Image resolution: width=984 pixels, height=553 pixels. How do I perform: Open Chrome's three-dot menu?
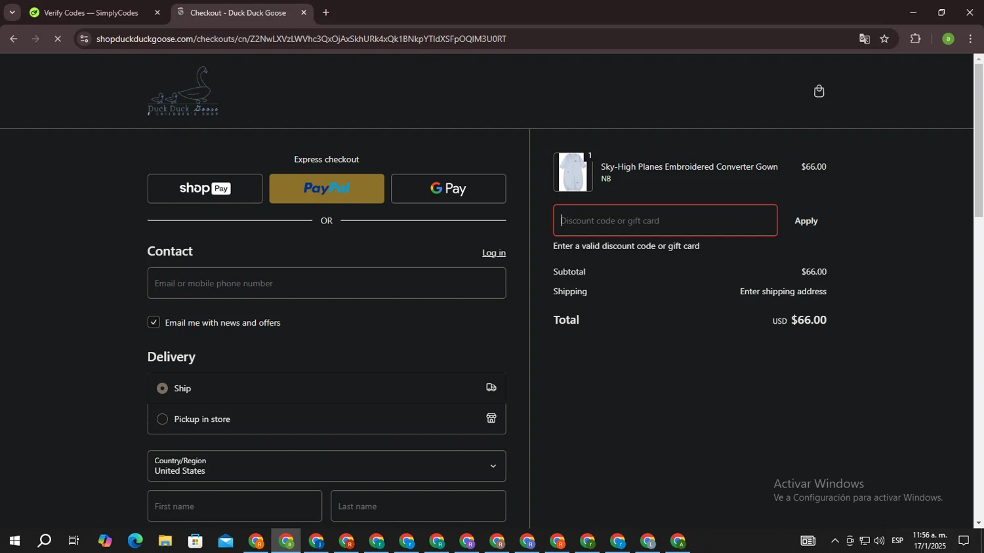[x=970, y=39]
